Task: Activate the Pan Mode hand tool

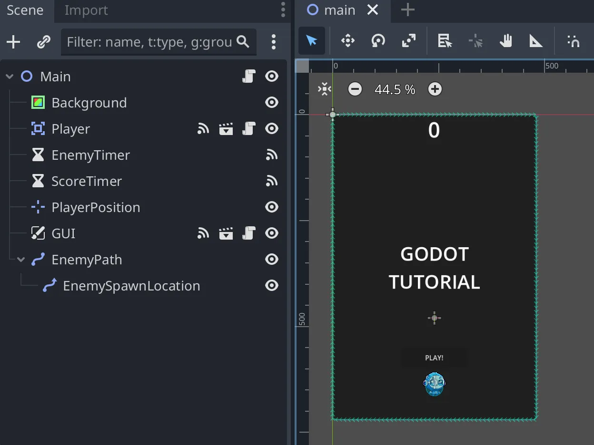Action: pyautogui.click(x=505, y=41)
